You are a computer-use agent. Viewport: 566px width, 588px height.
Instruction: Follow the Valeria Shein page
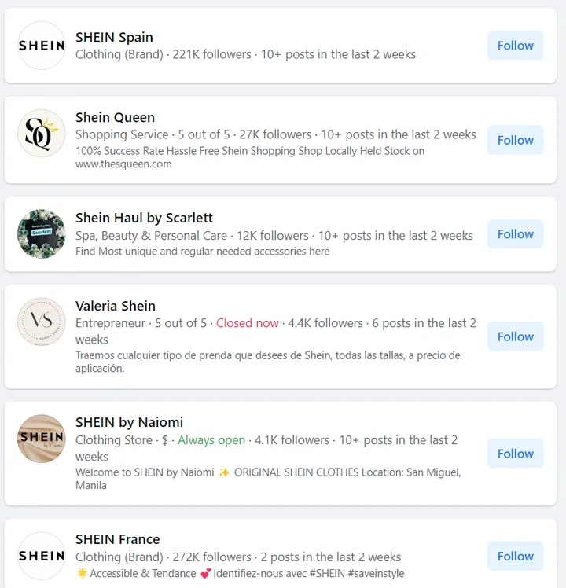point(515,336)
